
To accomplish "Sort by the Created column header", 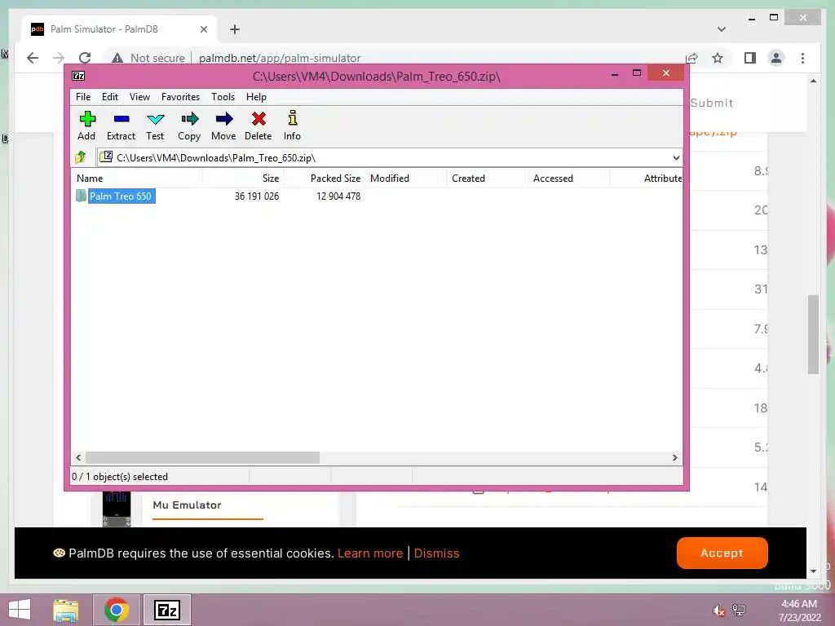I will click(x=488, y=179).
